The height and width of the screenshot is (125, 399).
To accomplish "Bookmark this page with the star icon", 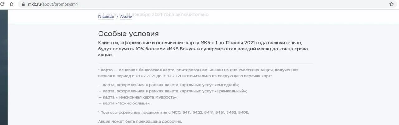I will [391, 4].
